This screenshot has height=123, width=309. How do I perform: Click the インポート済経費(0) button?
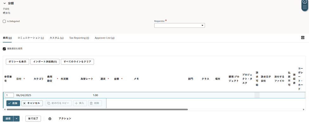[45, 62]
